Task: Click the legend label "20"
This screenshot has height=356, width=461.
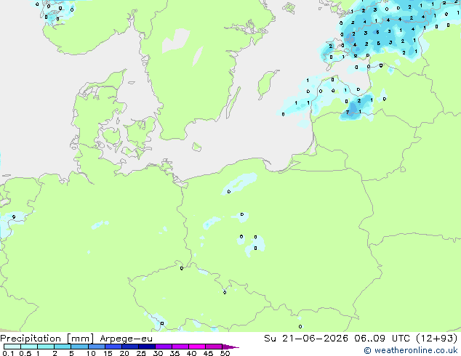Action: click(124, 353)
